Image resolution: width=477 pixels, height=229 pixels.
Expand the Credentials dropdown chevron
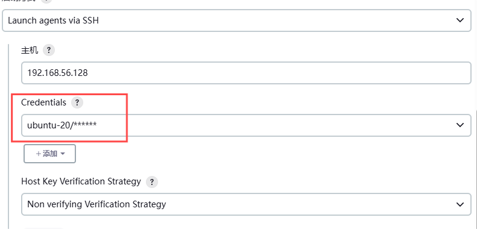pyautogui.click(x=460, y=125)
